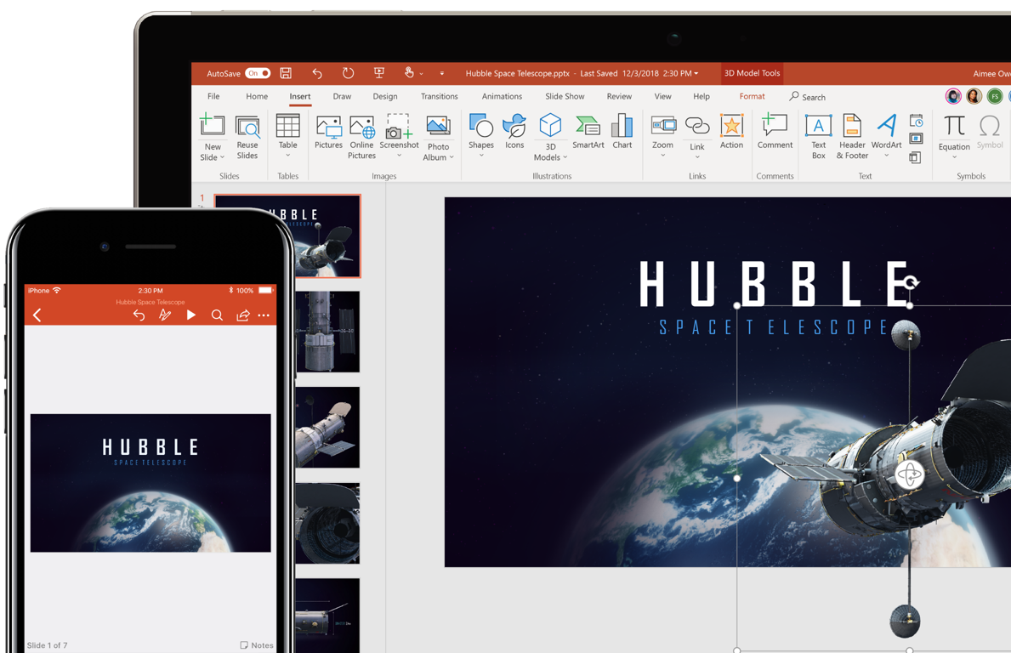Insert a Chart
Screen dimensions: 1011x653
click(622, 132)
